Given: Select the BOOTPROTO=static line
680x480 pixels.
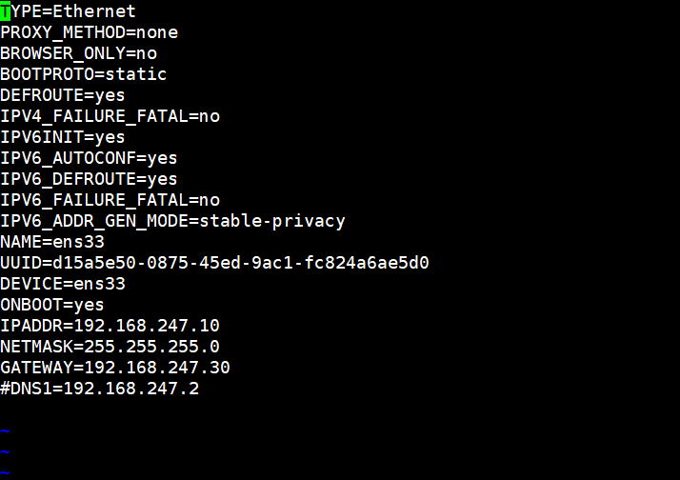Looking at the screenshot, I should point(84,74).
